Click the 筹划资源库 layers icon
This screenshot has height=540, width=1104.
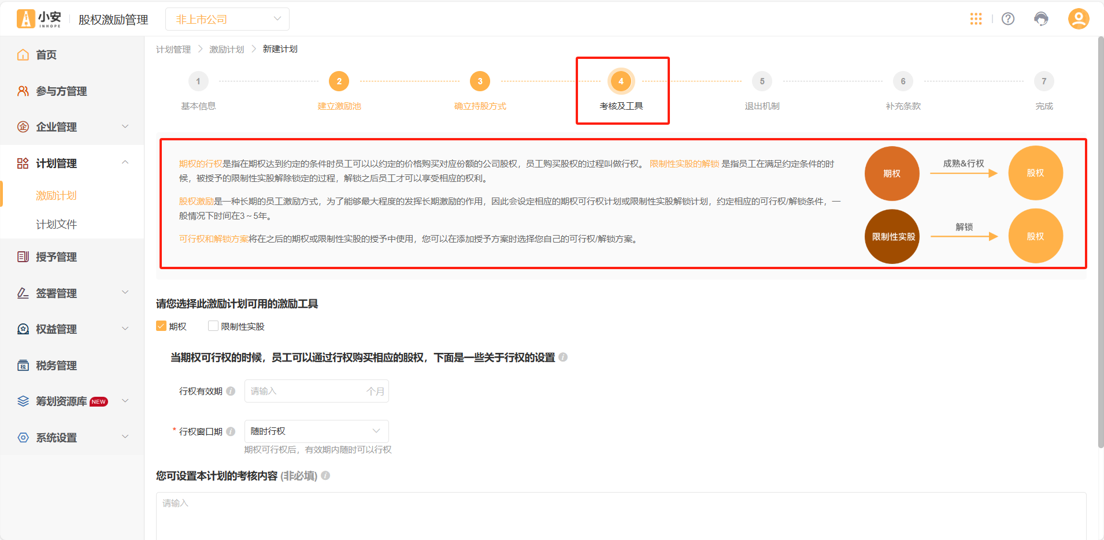[23, 401]
